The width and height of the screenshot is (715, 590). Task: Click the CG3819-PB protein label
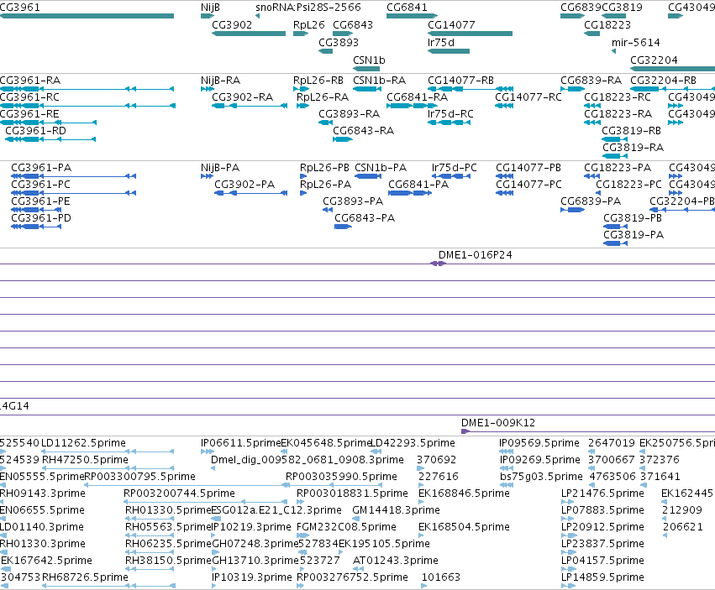633,218
